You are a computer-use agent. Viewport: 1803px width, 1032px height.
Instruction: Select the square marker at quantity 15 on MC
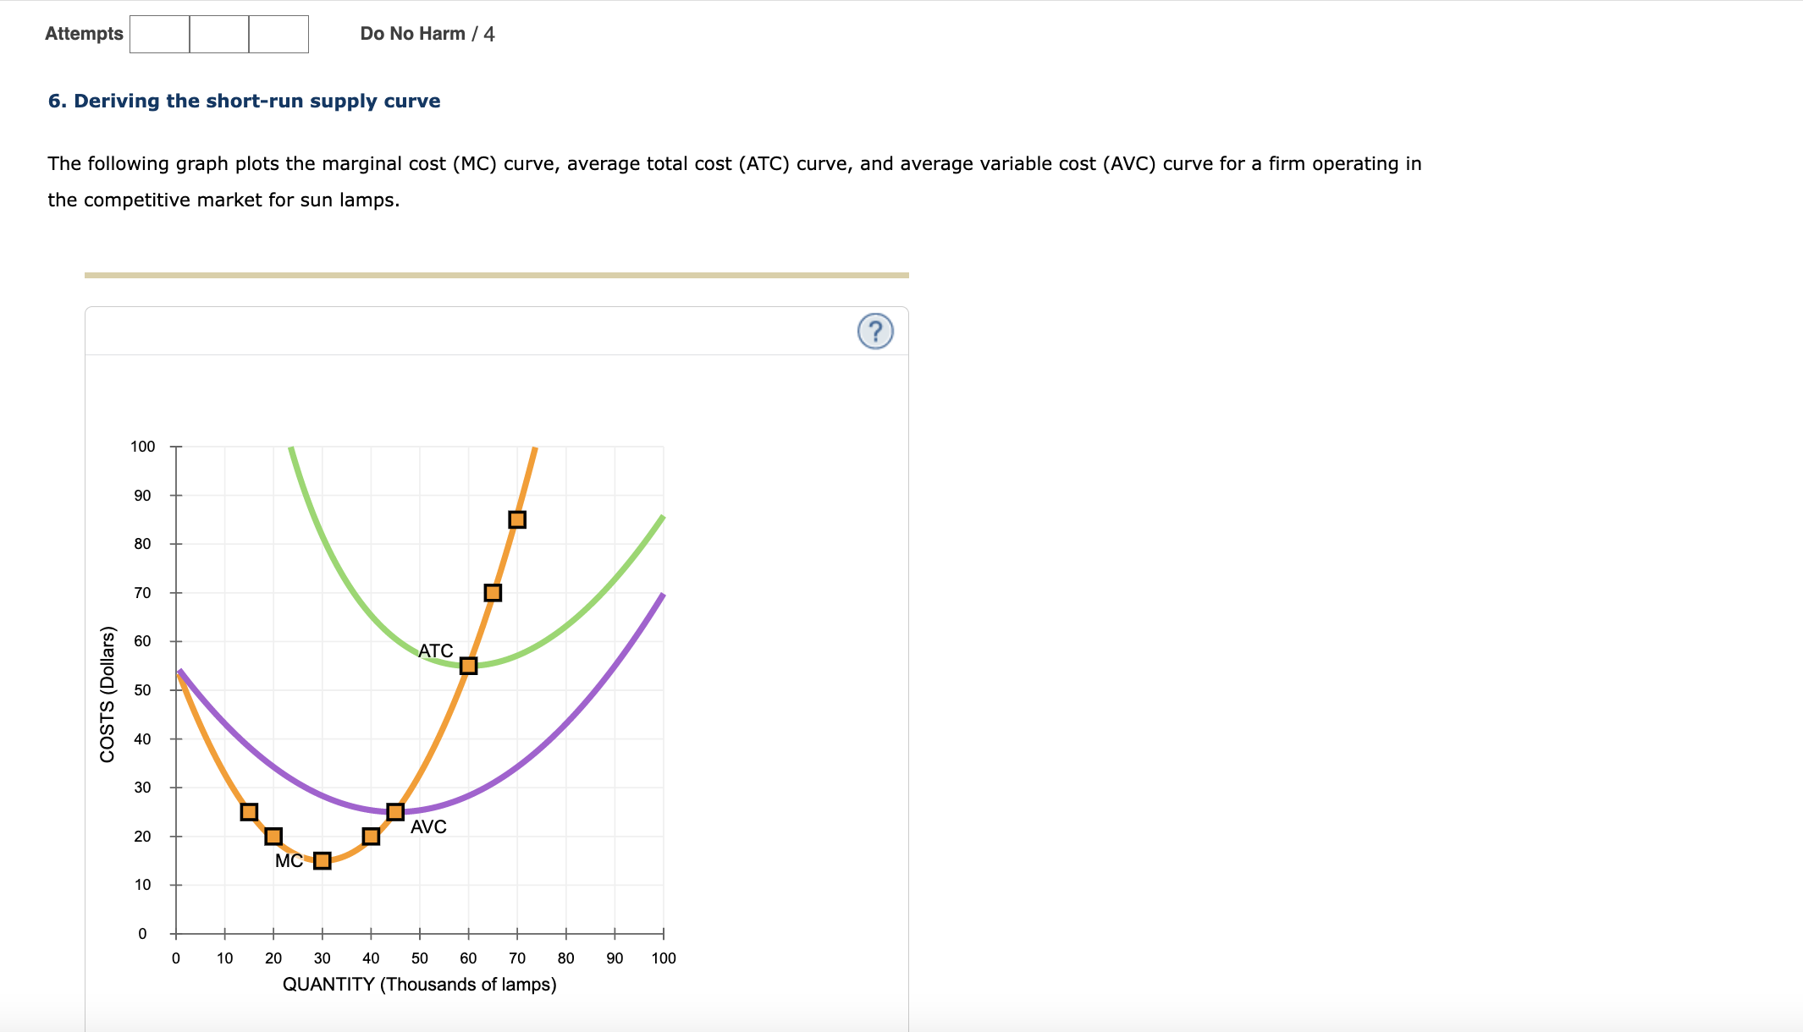point(248,810)
